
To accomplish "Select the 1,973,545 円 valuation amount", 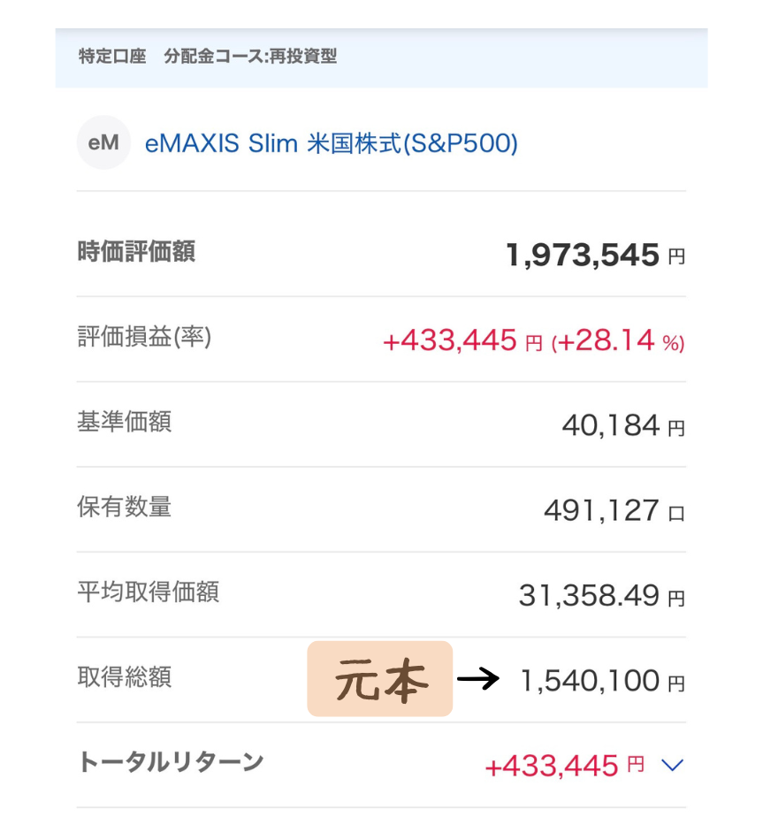I will [594, 256].
